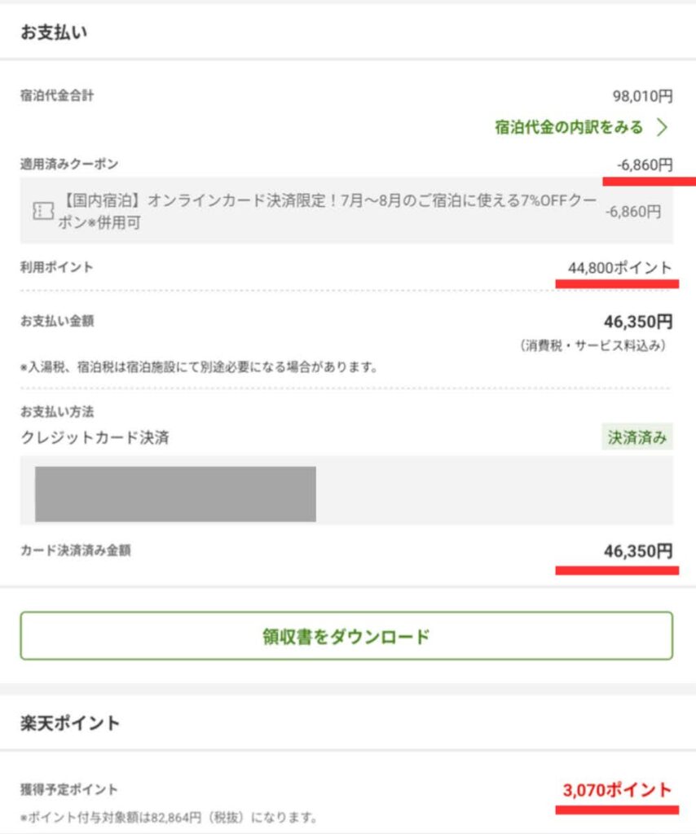Click the applied coupon total -6,860円
Image resolution: width=696 pixels, height=834 pixels.
pyautogui.click(x=645, y=165)
